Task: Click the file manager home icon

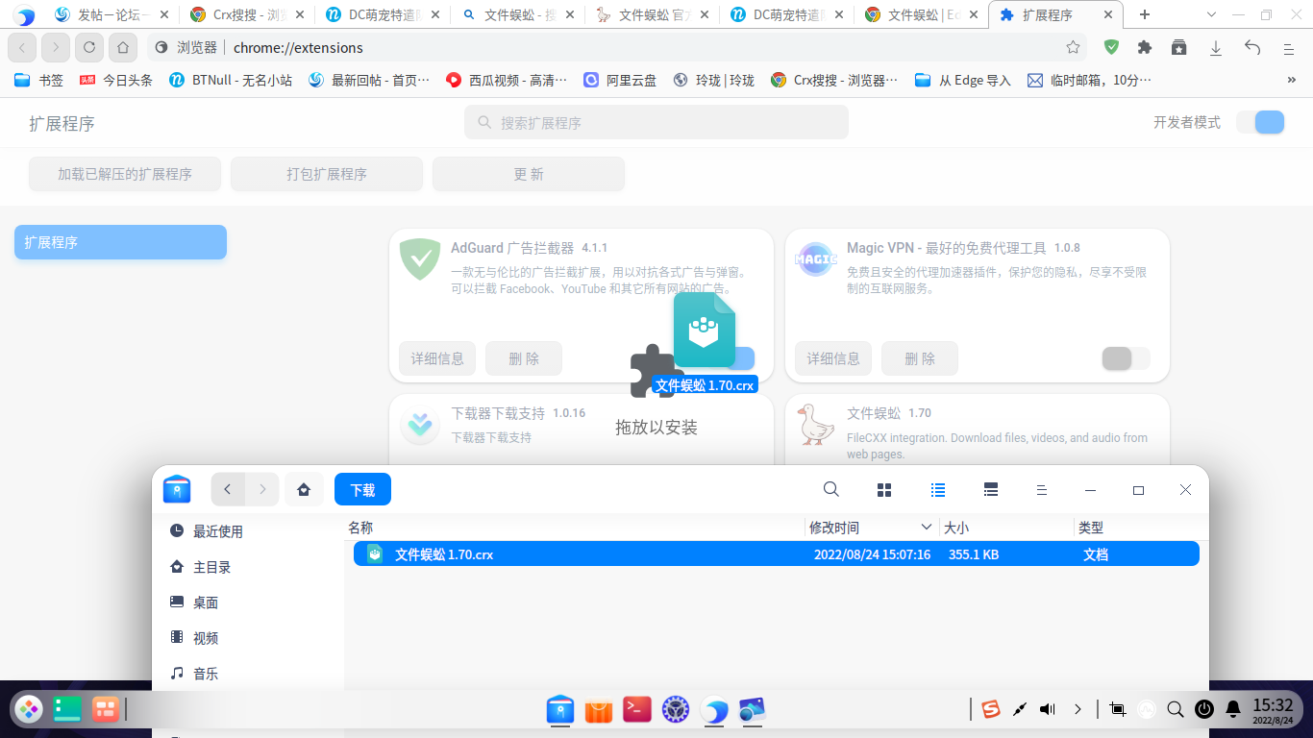Action: [304, 489]
